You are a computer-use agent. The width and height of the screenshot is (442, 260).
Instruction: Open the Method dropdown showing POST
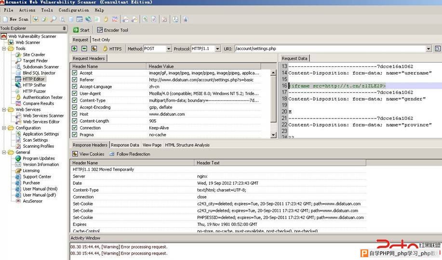click(x=169, y=49)
